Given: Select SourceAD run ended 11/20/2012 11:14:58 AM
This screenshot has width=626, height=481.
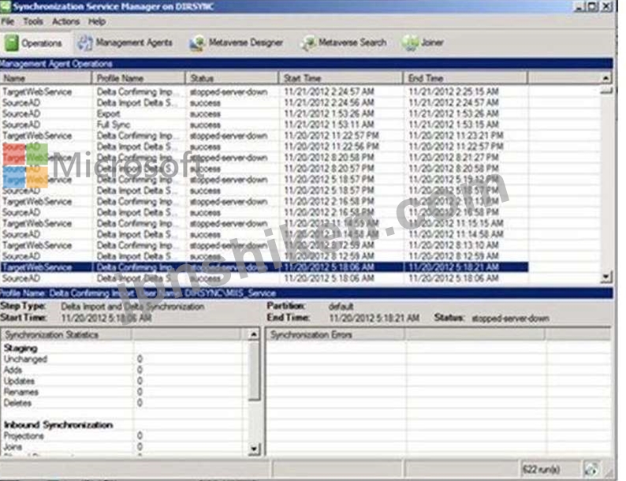Looking at the screenshot, I should (x=264, y=234).
